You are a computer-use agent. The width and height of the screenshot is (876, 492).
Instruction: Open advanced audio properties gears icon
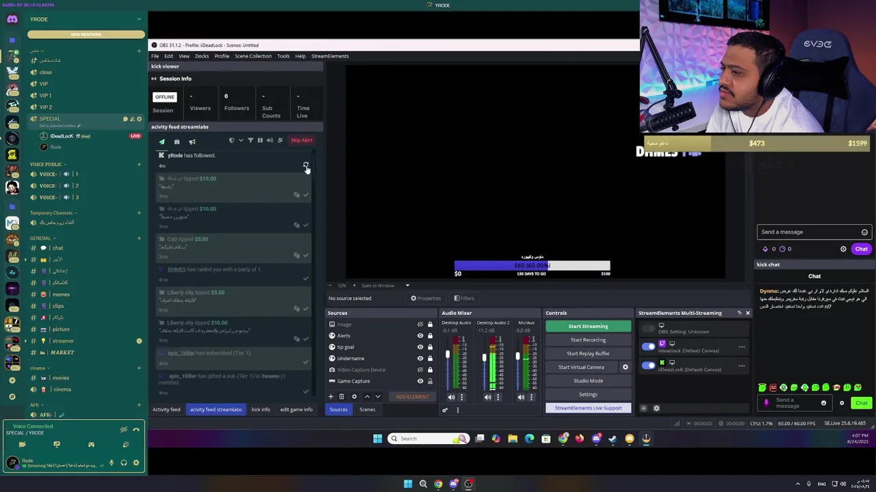click(445, 410)
